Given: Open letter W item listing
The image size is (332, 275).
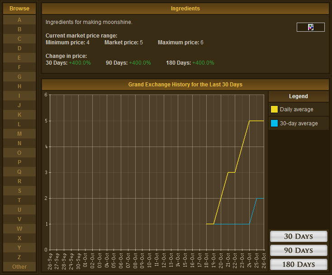Looking at the screenshot, I should pos(19,229).
